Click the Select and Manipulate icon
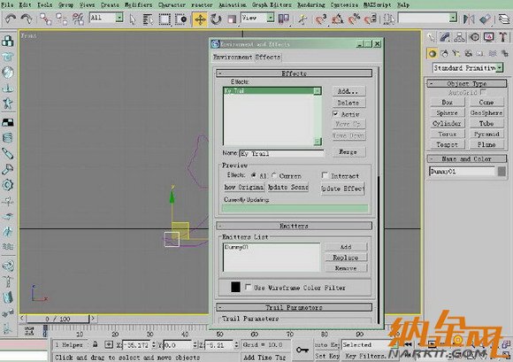Image resolution: width=513 pixels, height=362 pixels. [x=302, y=19]
